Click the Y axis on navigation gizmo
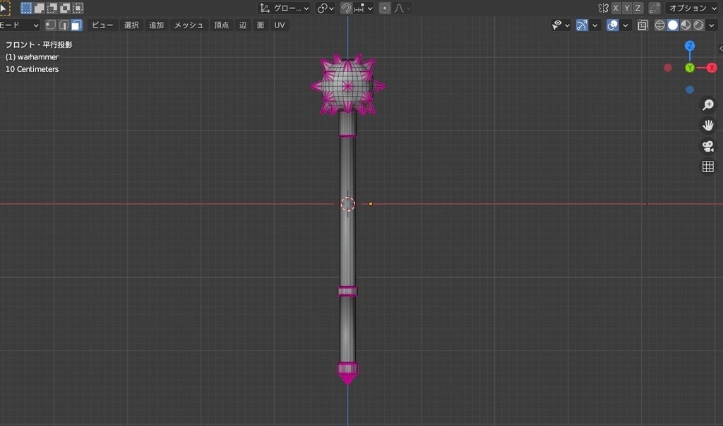The width and height of the screenshot is (723, 426). tap(690, 68)
